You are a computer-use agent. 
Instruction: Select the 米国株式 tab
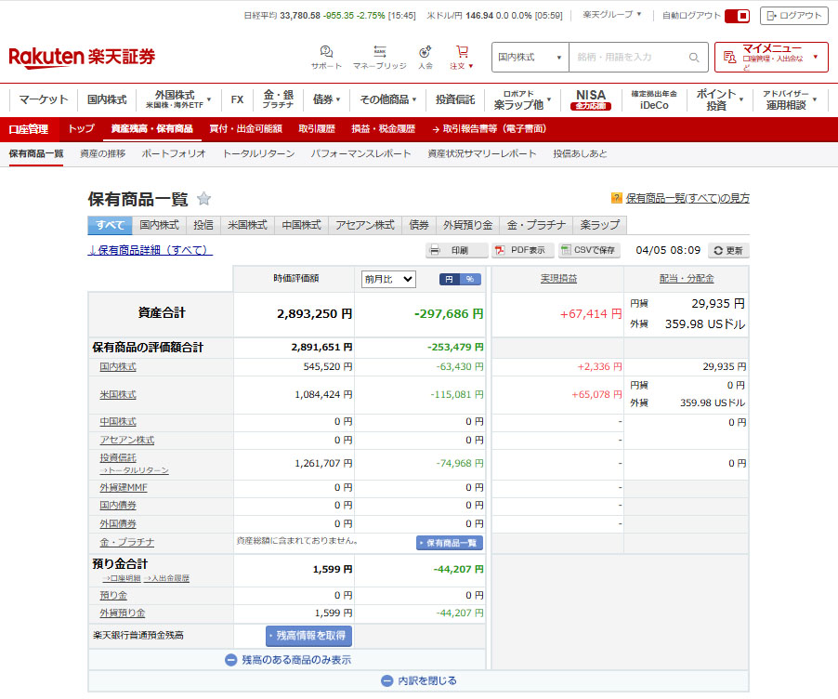(x=247, y=225)
